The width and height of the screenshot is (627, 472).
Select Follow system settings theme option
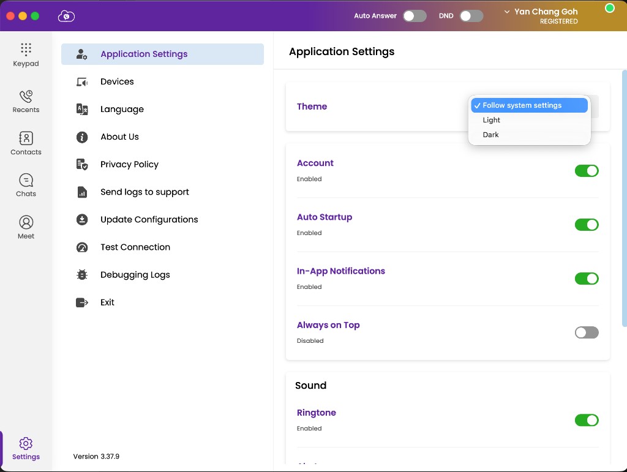coord(529,105)
